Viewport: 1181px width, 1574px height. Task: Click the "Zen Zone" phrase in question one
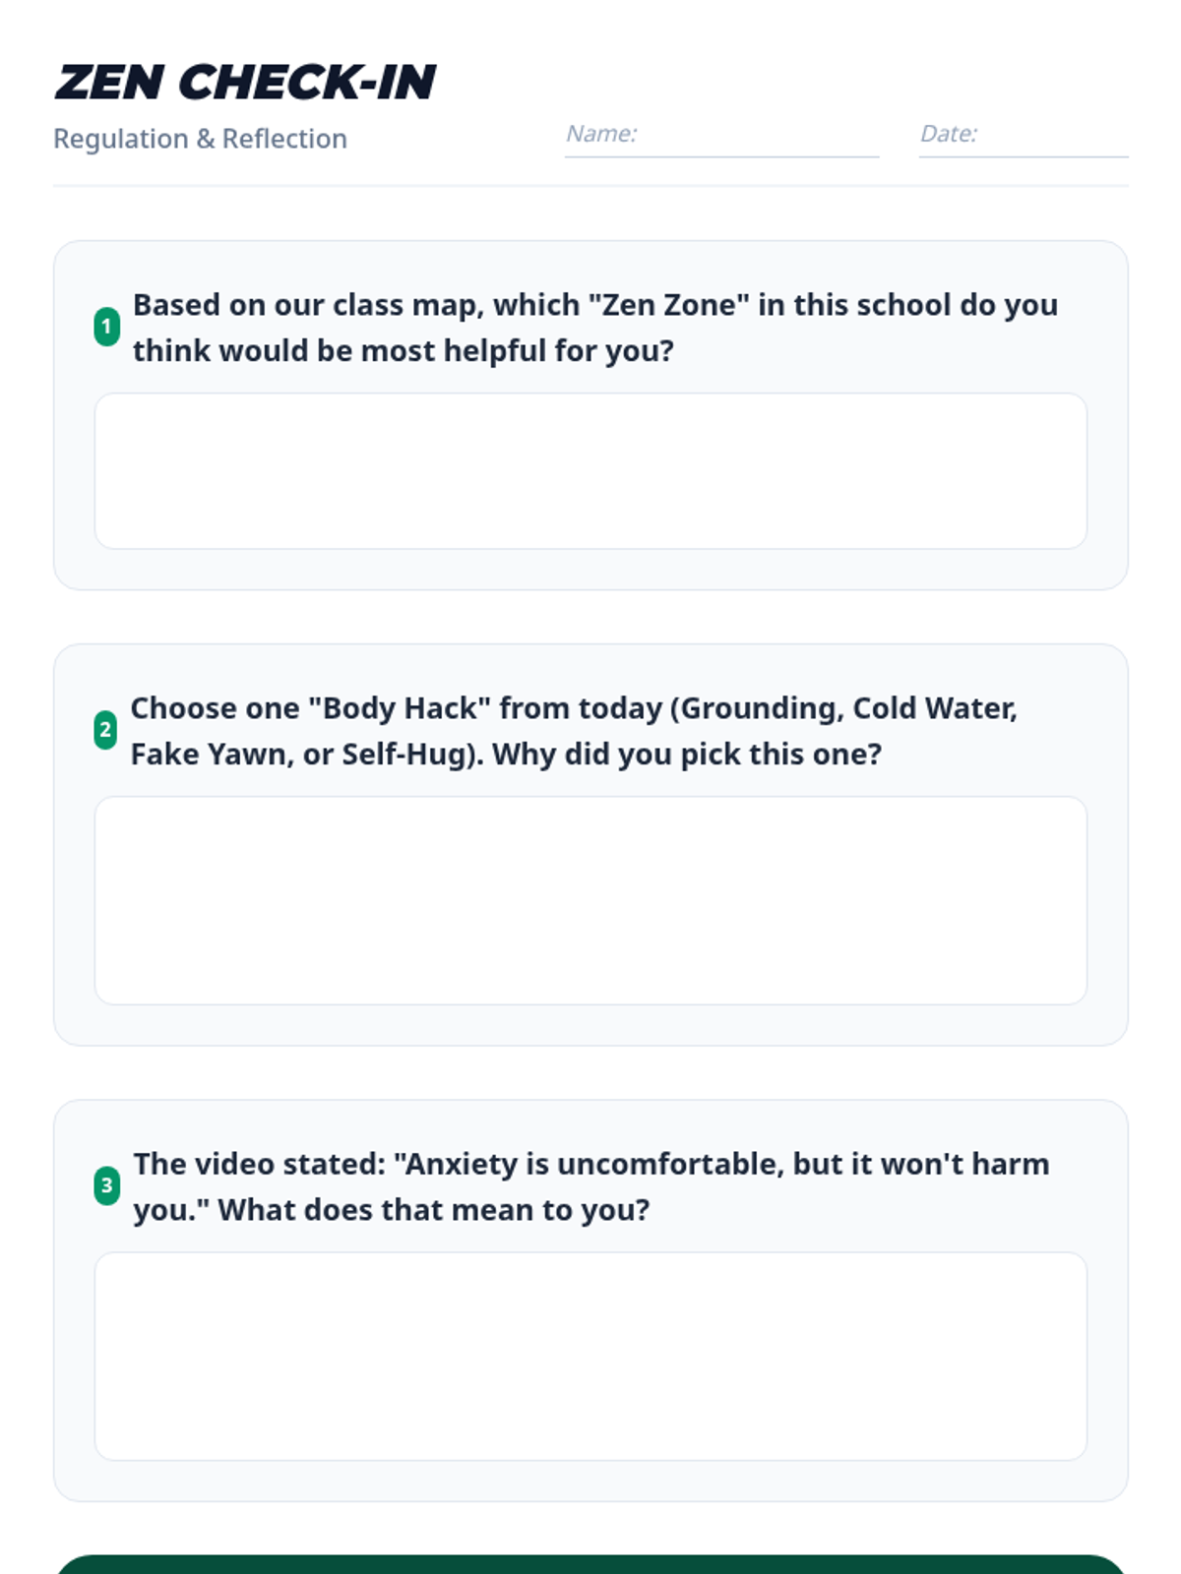point(669,305)
